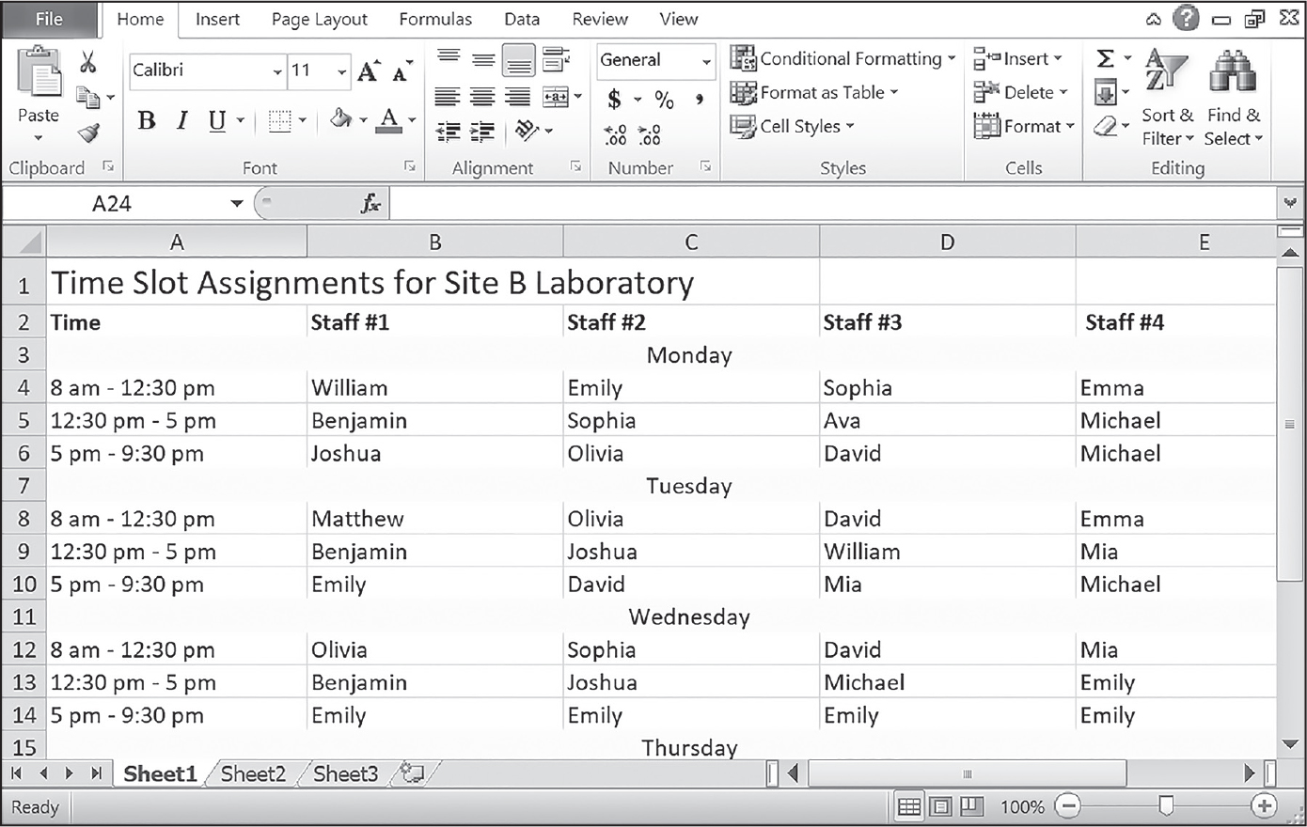Click Find & Select button
Viewport: 1307px width, 827px height.
pyautogui.click(x=1234, y=98)
